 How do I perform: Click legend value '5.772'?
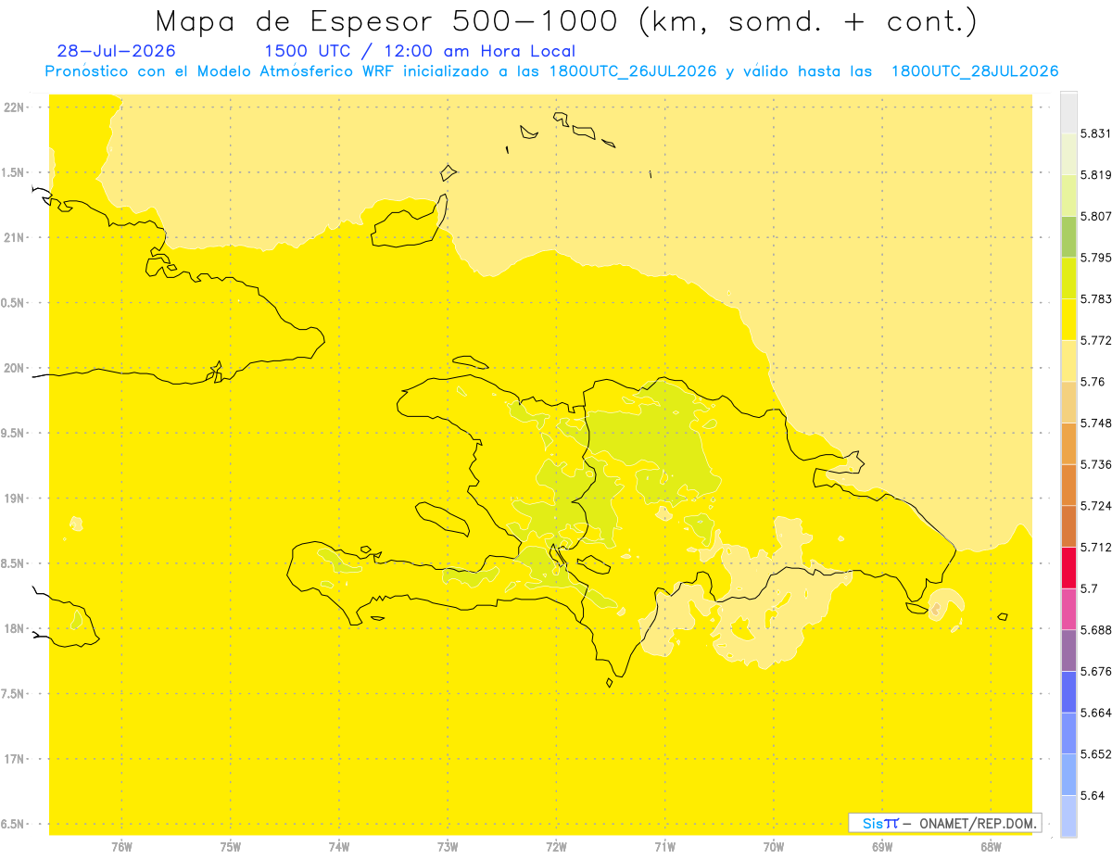[x=1095, y=340]
